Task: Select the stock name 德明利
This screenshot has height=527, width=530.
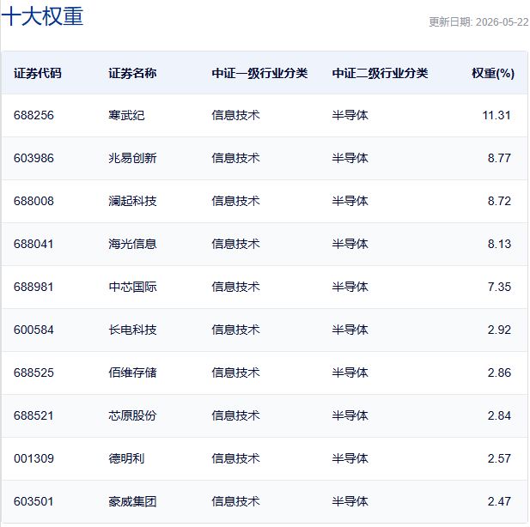Action: tap(126, 458)
